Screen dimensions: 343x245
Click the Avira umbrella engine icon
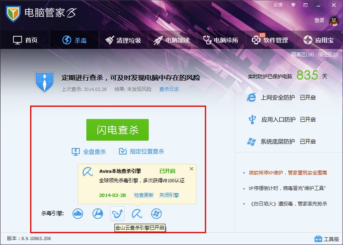point(137,214)
